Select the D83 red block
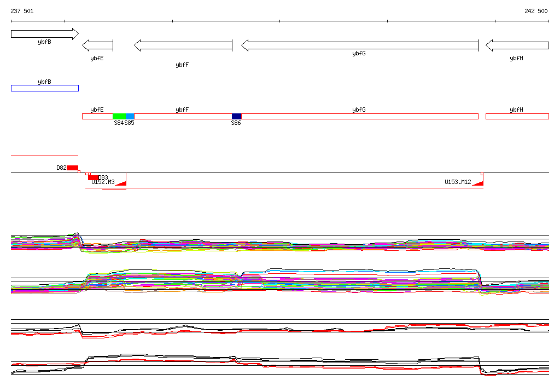Viewport: 560px width, 391px height. point(93,177)
